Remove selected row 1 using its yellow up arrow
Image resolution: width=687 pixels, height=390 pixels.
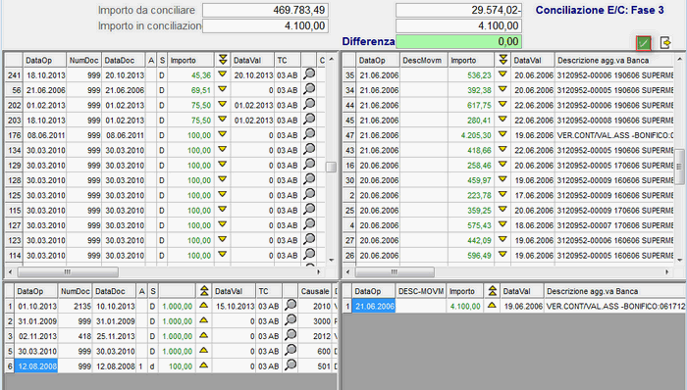204,305
